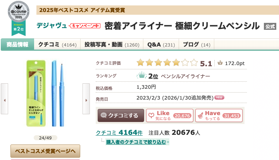
Task: Open the クチコミ (4164) tab
Action: click(57, 45)
